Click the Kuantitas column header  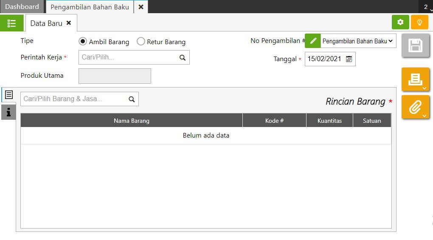coord(329,120)
